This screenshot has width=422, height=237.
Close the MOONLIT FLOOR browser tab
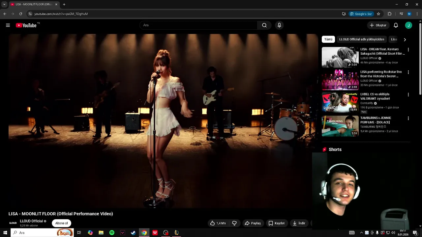pos(56,4)
